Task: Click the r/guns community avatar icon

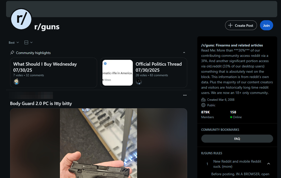Action: 21,19
